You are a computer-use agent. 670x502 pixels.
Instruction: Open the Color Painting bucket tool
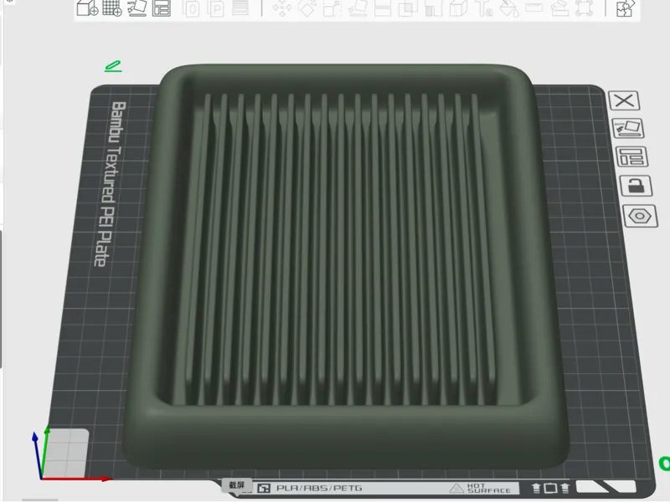click(x=509, y=8)
